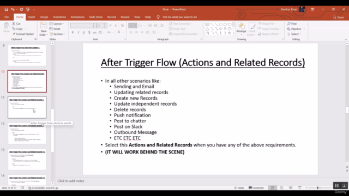Click the New Slide icon

pyautogui.click(x=44, y=26)
